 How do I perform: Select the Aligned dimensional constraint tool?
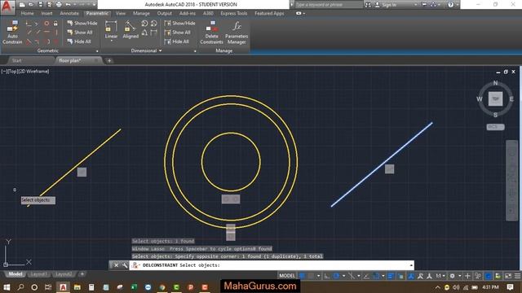[x=130, y=30]
